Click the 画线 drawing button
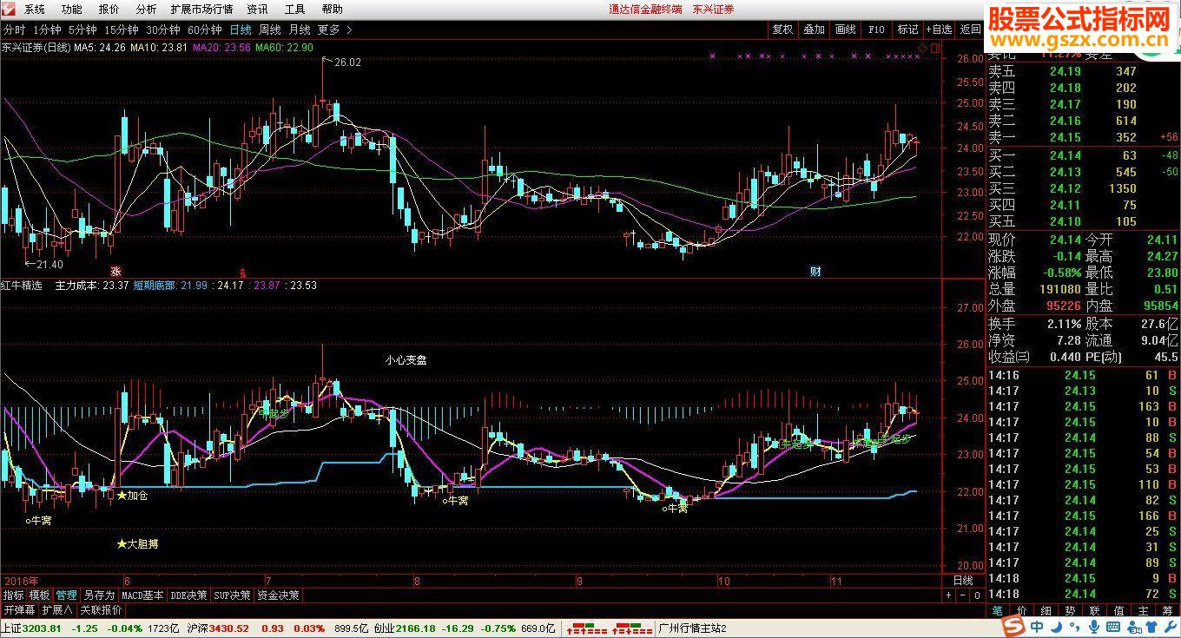The width and height of the screenshot is (1181, 638). pyautogui.click(x=845, y=29)
